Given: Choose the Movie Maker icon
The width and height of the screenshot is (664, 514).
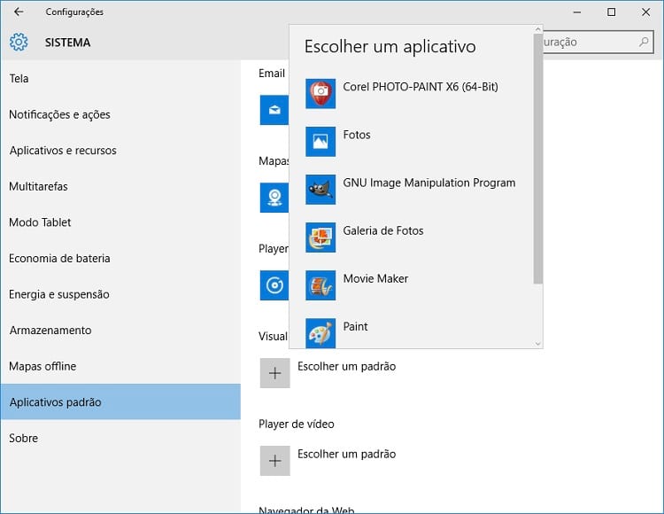Looking at the screenshot, I should (320, 285).
